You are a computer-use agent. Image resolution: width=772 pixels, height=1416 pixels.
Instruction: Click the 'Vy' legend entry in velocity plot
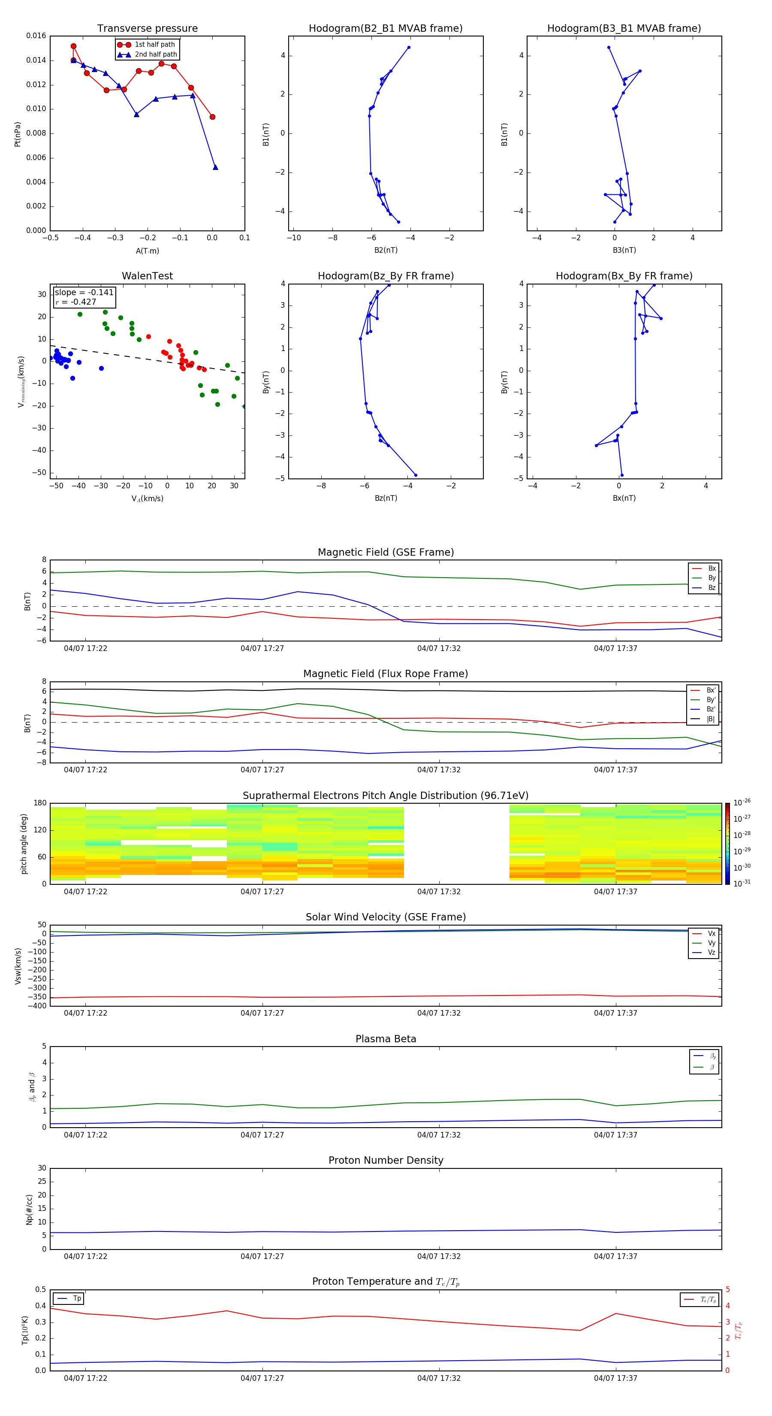[704, 943]
